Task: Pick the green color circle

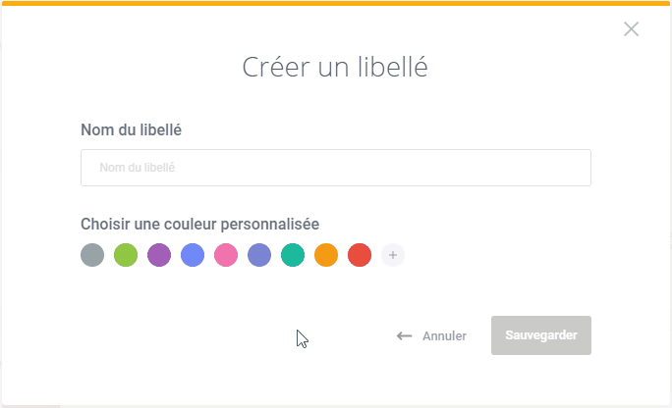Action: [x=126, y=255]
